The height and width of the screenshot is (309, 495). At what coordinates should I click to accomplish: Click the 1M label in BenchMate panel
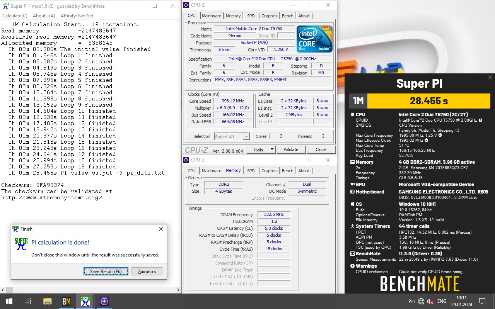pyautogui.click(x=358, y=101)
